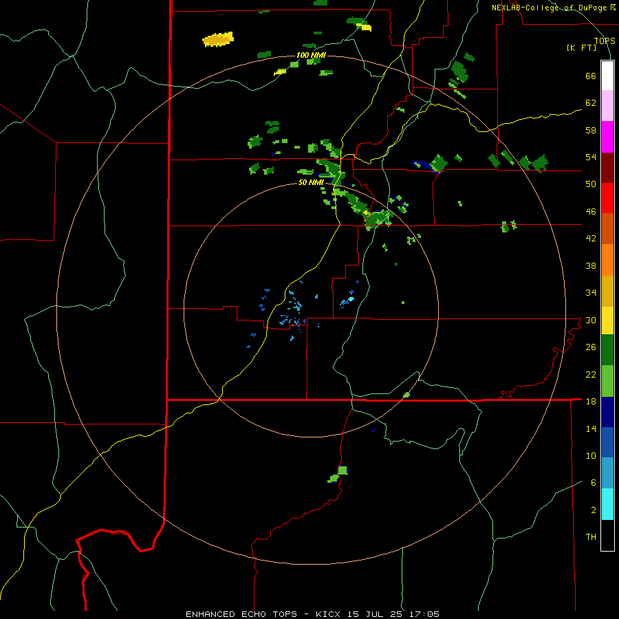619x619 pixels.
Task: Click the 42 legend value
Action: point(591,239)
